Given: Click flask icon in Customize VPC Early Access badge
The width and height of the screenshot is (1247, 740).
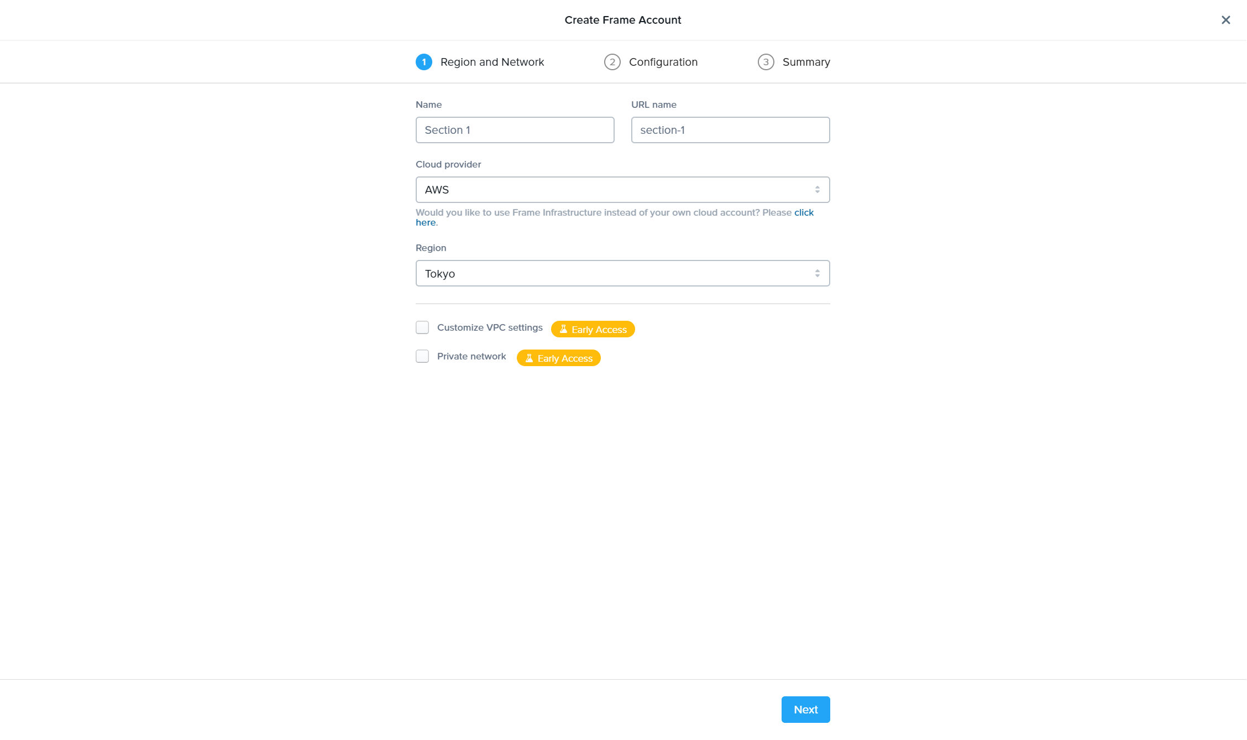Looking at the screenshot, I should tap(563, 329).
